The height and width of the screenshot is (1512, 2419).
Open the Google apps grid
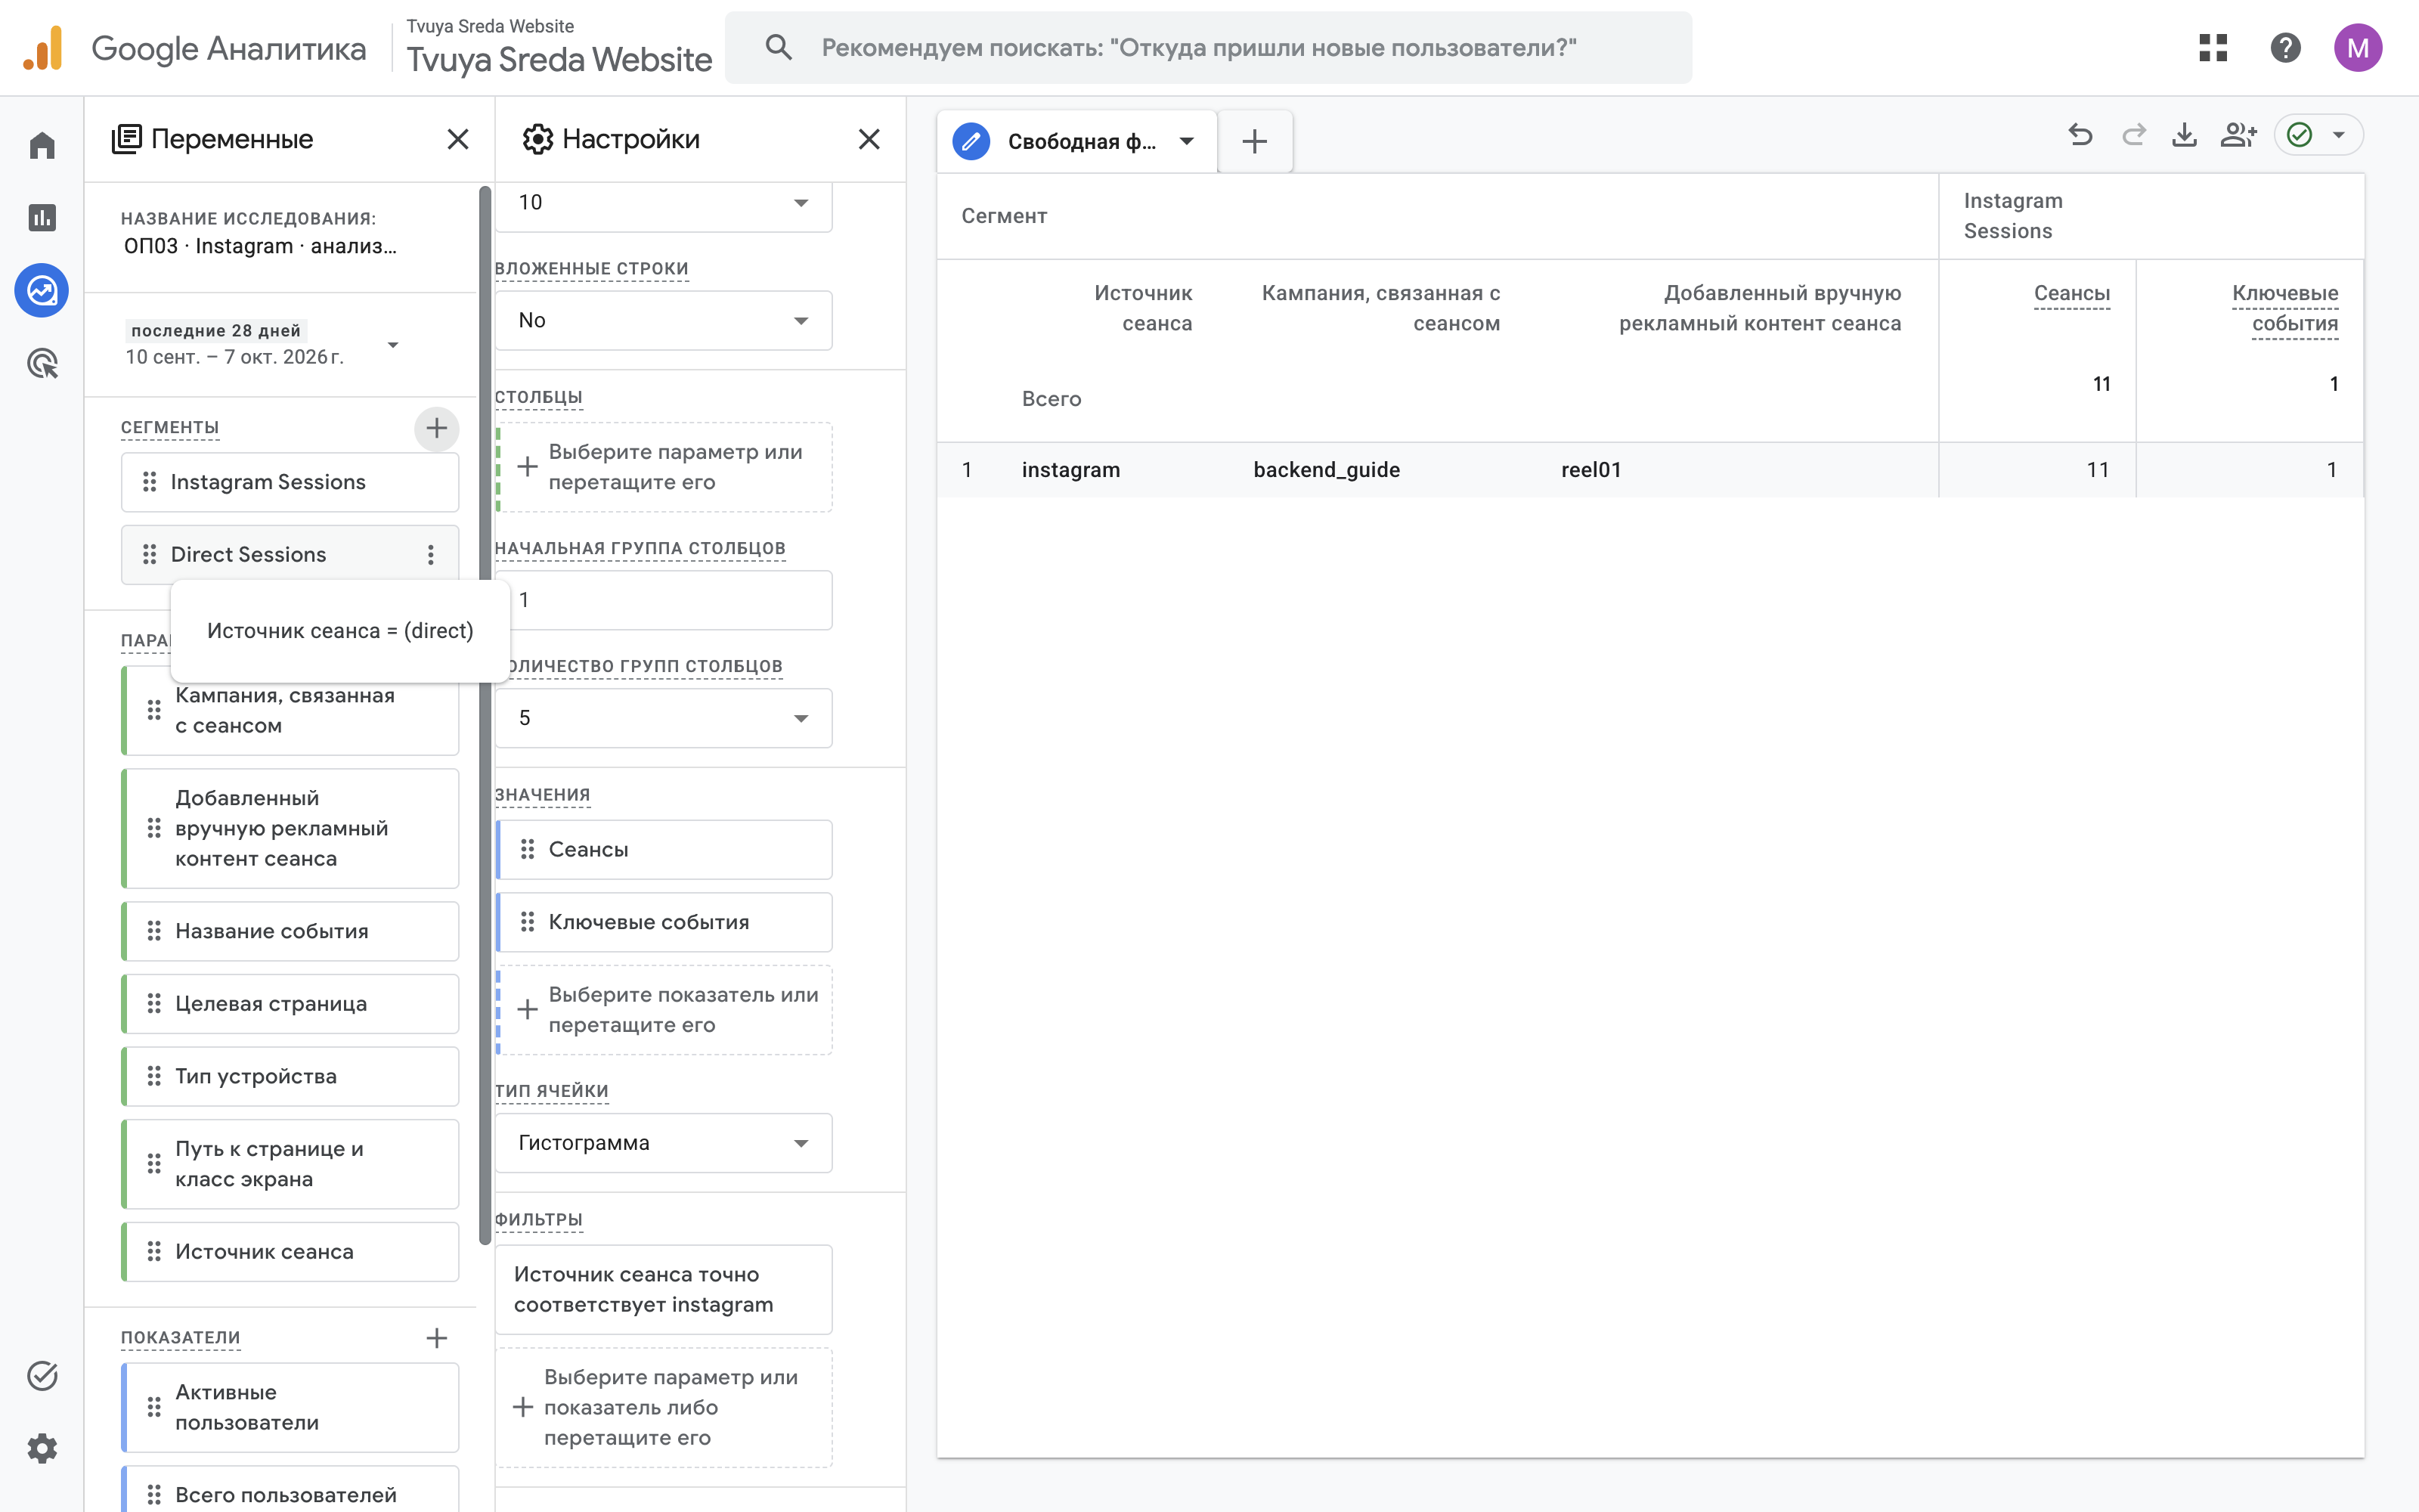tap(2213, 48)
